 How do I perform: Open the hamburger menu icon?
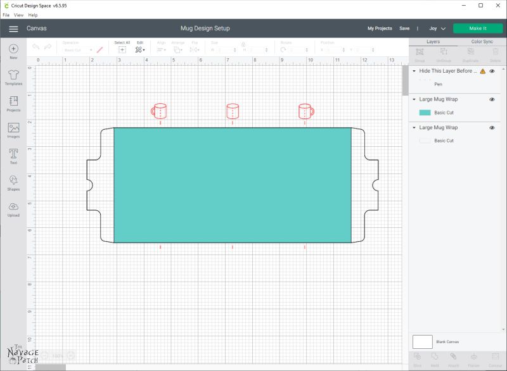[13, 28]
